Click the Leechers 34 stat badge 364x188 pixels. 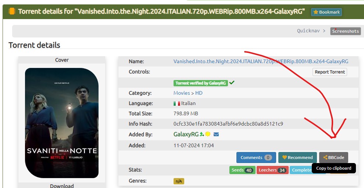[x=272, y=170]
